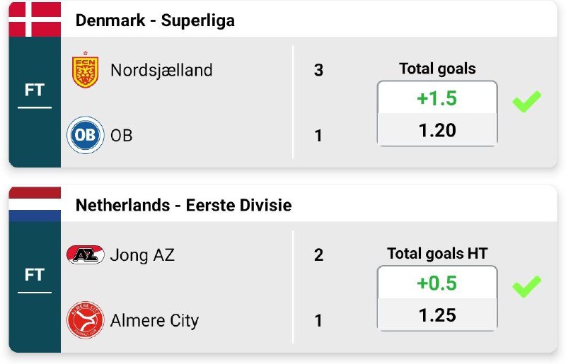Open the Nordsjælland team name
This screenshot has width=566, height=364.
point(161,70)
